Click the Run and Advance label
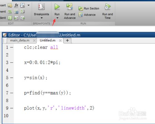Viewport: 155px width, 124px height. (x=70, y=16)
